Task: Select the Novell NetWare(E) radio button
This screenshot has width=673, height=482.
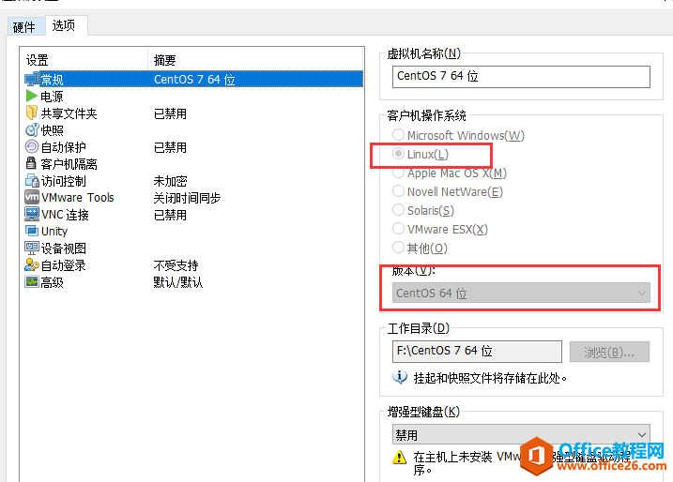Action: coord(398,190)
